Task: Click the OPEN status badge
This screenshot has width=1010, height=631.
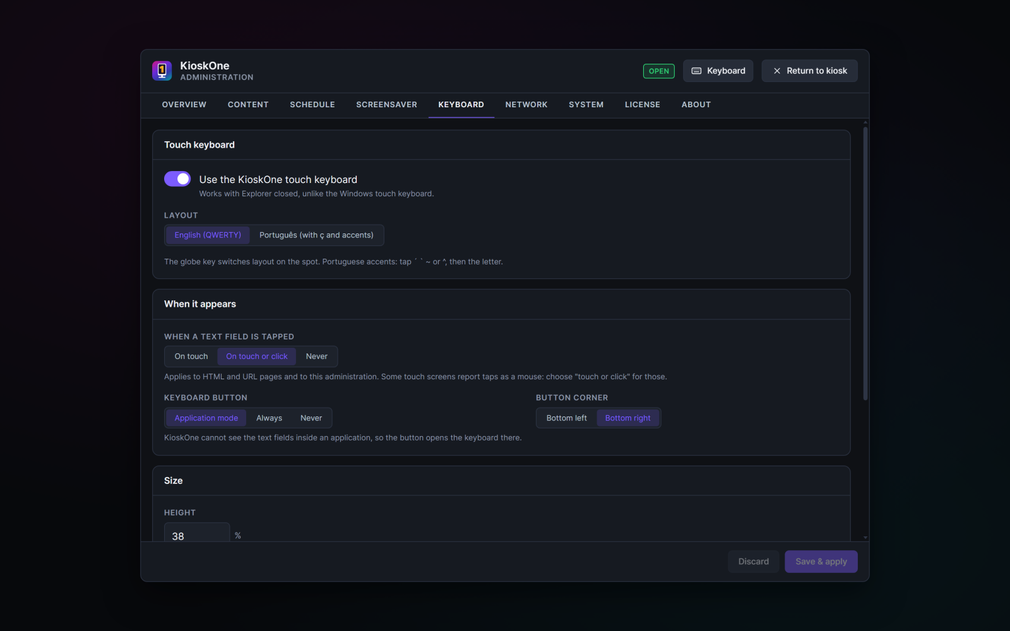Action: [x=659, y=71]
